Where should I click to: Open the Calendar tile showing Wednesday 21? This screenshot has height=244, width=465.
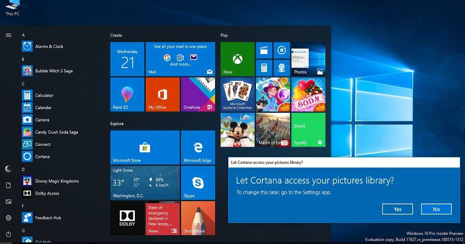(127, 59)
